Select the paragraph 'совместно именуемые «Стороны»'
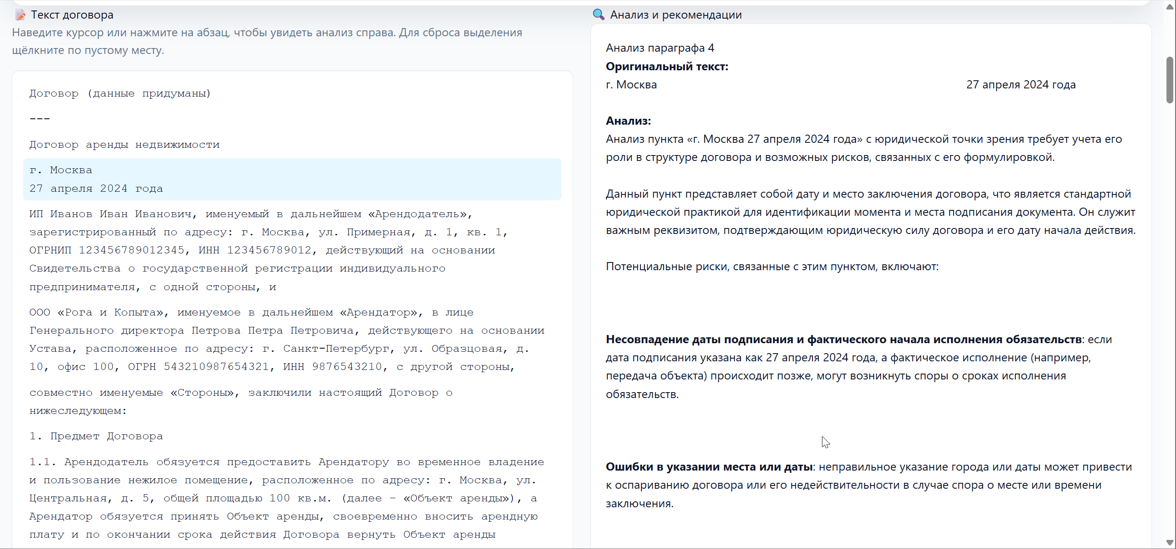This screenshot has height=549, width=1176. (x=292, y=402)
